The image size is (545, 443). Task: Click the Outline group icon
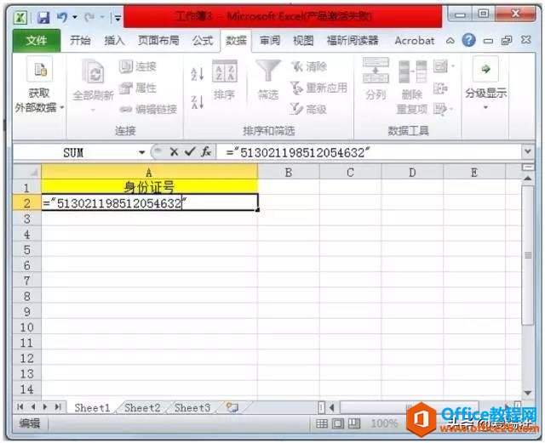tap(485, 69)
